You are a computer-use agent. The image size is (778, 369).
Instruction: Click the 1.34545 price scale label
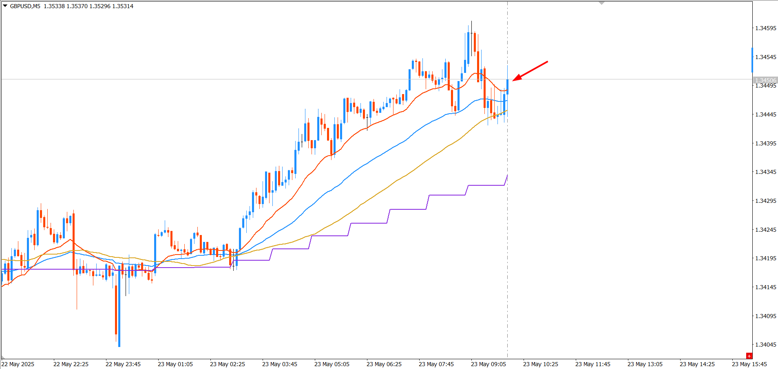coord(766,57)
